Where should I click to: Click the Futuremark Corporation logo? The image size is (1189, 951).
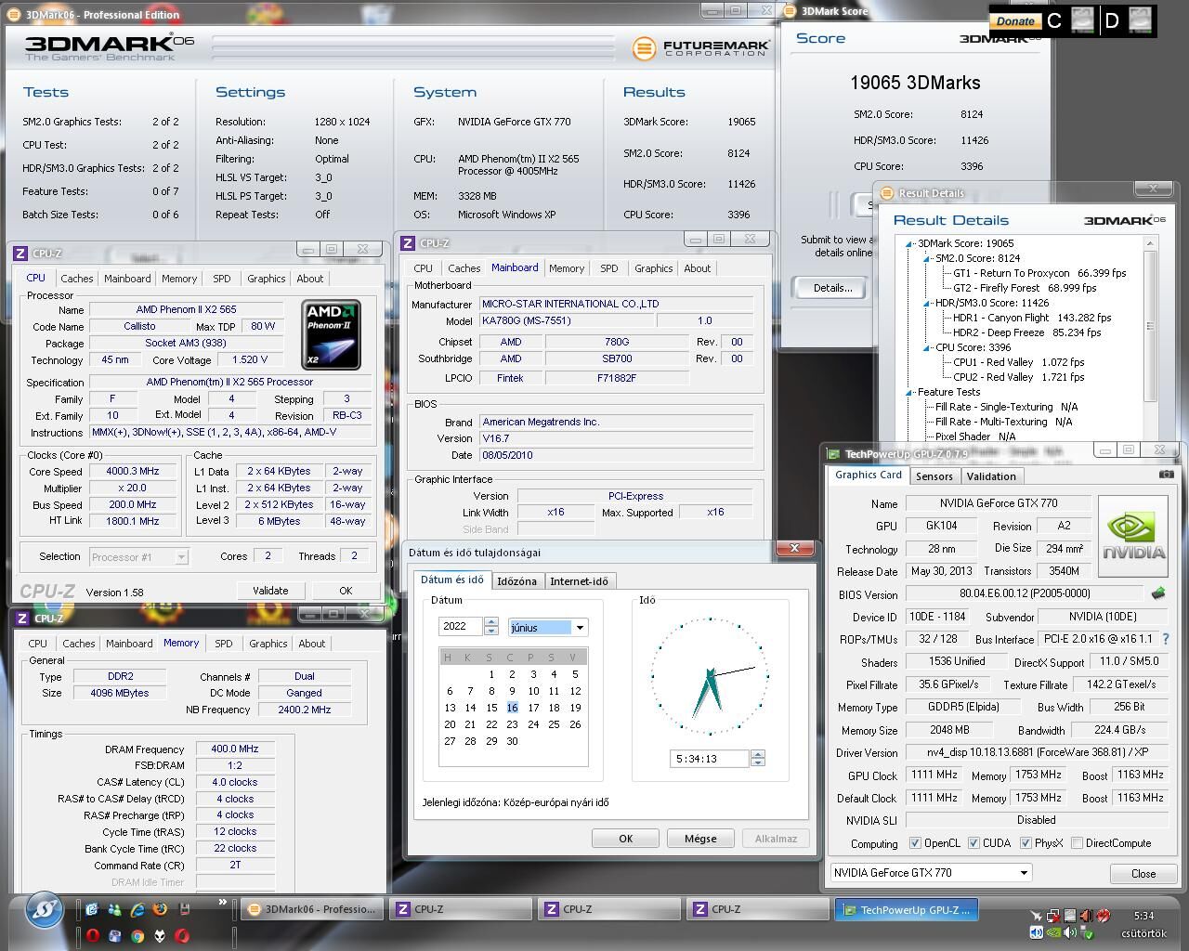(700, 47)
